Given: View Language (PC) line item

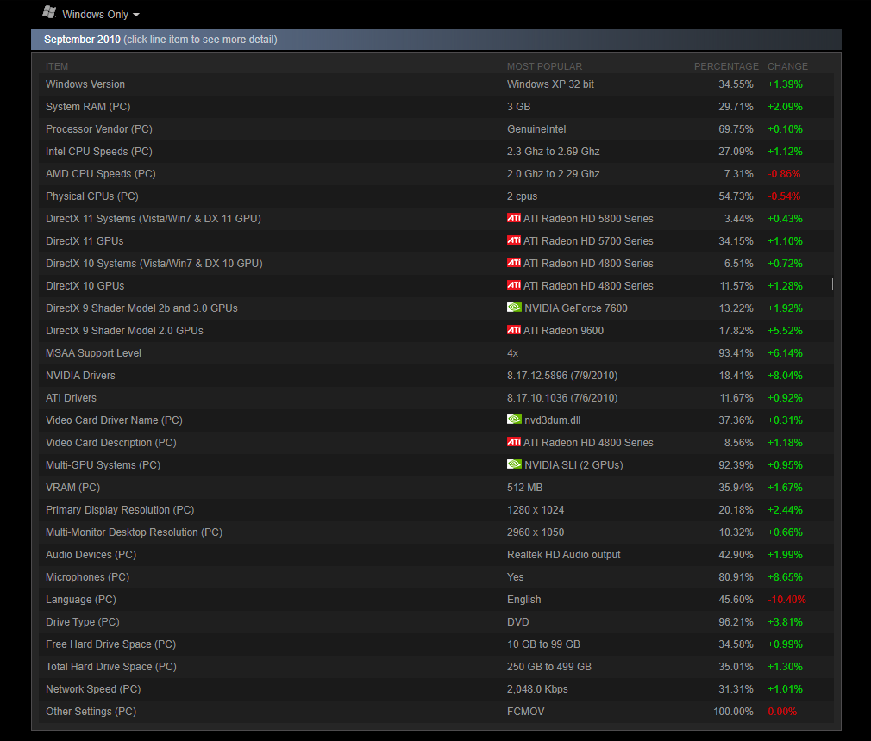Looking at the screenshot, I should click(x=436, y=600).
